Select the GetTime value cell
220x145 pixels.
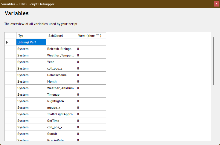pyautogui.click(x=91, y=121)
